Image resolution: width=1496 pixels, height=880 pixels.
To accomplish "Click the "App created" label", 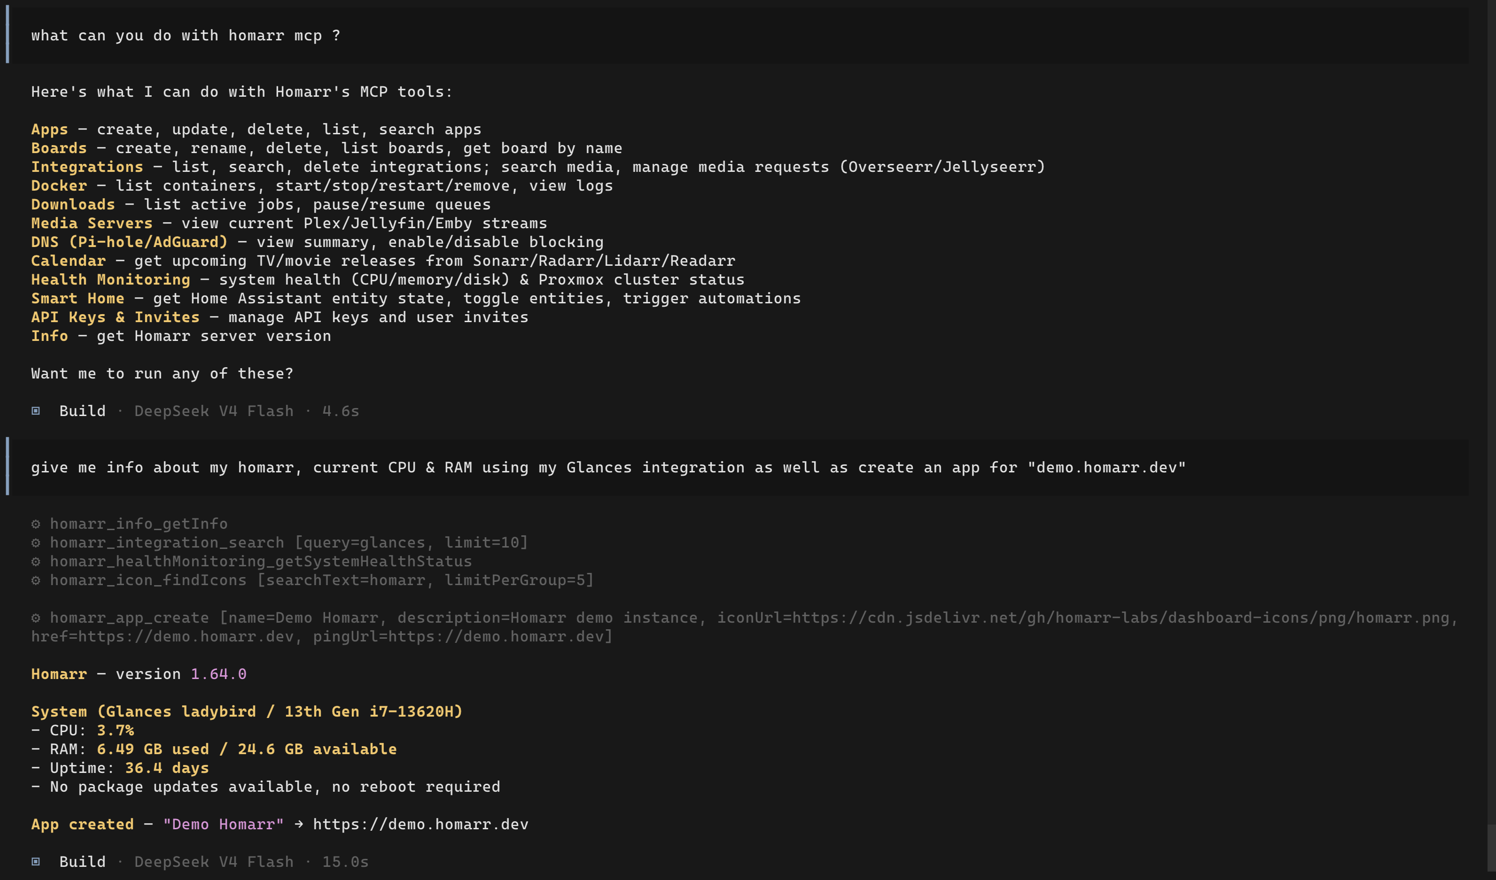I will [x=83, y=825].
